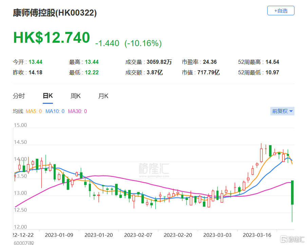Click the 6000万股 volume axis label
The image size is (307, 245).
(x=24, y=243)
